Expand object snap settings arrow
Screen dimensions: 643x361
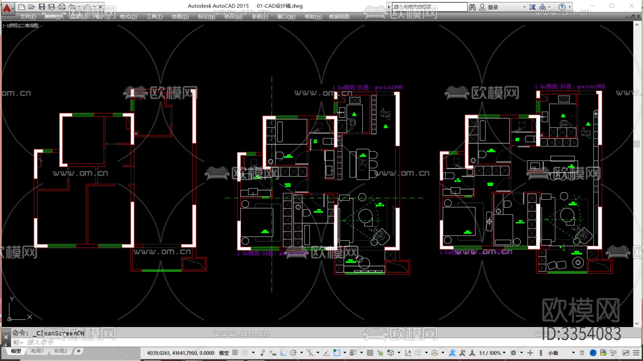point(344,353)
